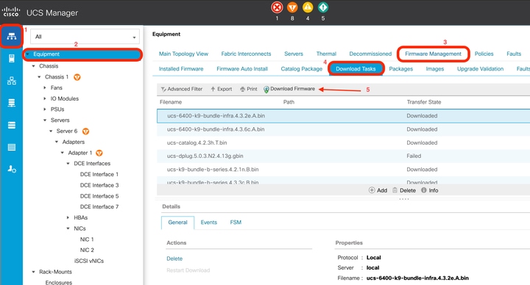Click the Export toolbar button
The width and height of the screenshot is (530, 285).
click(x=222, y=89)
